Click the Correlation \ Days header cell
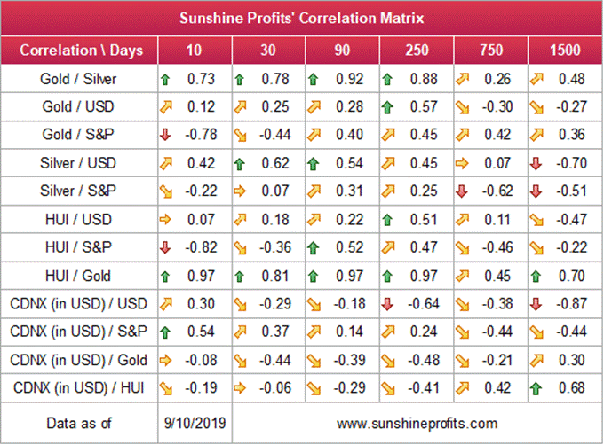The image size is (604, 445). click(x=80, y=50)
